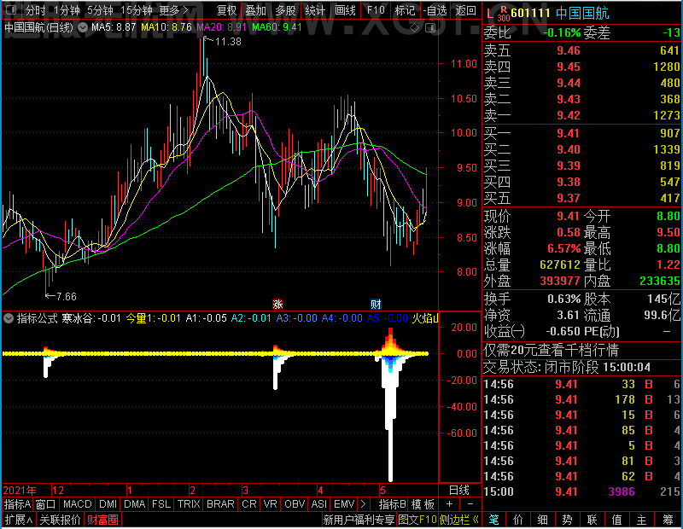Select the 1分钟 period
This screenshot has height=529, width=683.
tap(67, 10)
